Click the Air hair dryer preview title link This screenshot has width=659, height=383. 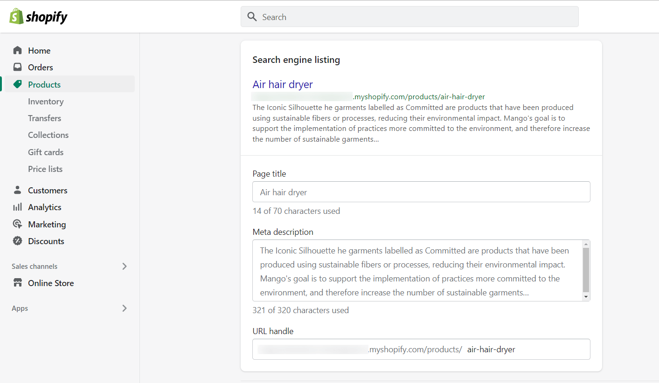(x=283, y=84)
